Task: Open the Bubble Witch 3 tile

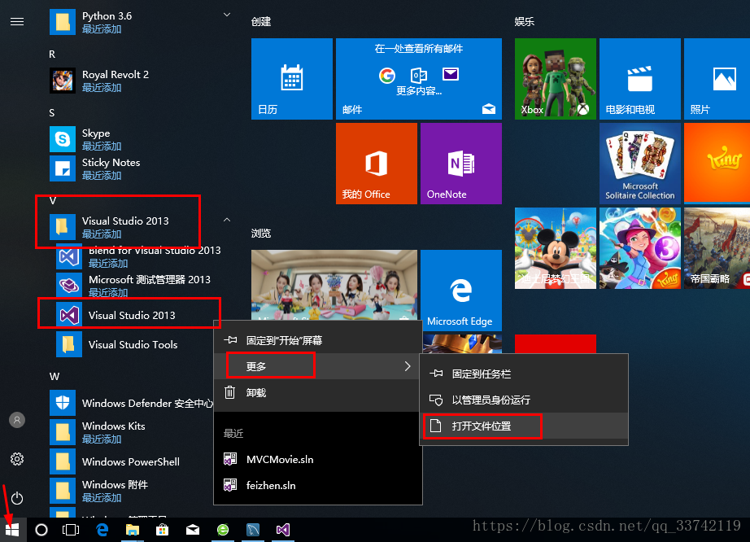Action: (x=640, y=248)
